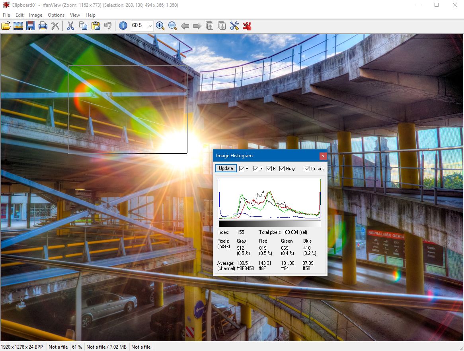Viewport: 464px width, 351px height.
Task: Uncheck the R channel checkbox
Action: (x=242, y=169)
